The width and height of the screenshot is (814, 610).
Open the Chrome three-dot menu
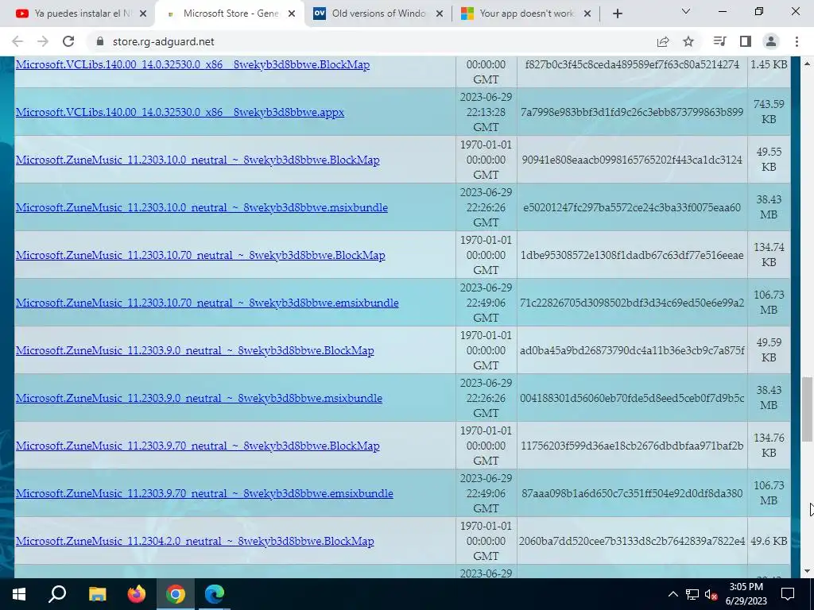tap(797, 41)
